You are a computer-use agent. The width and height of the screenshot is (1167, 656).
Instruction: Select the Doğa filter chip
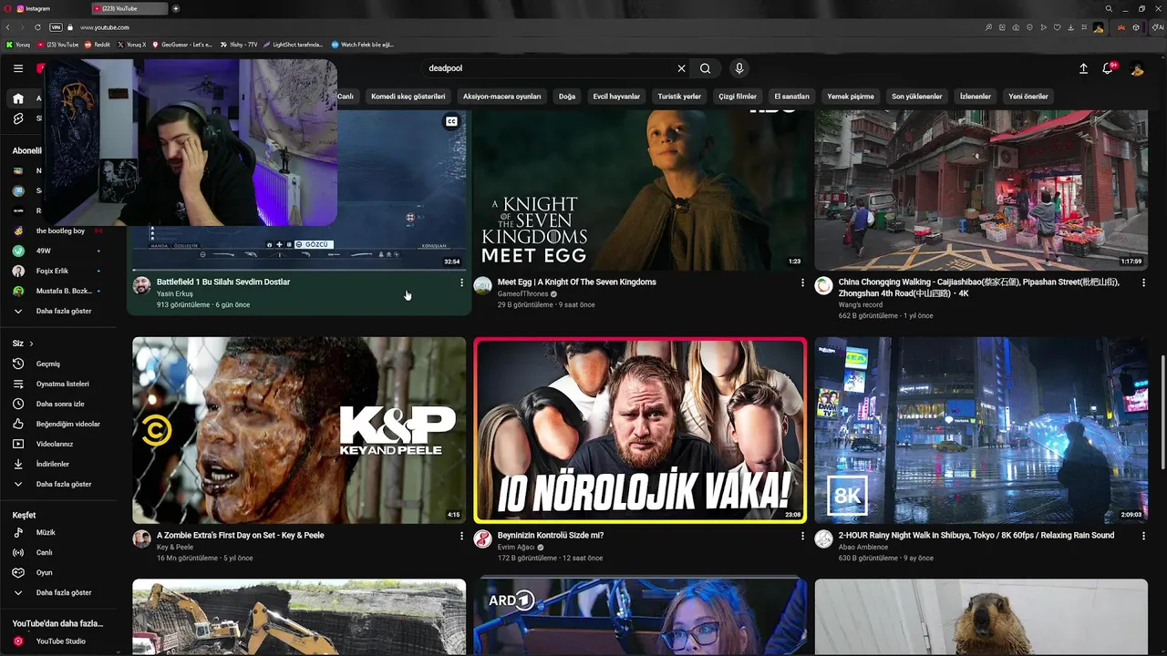click(567, 96)
